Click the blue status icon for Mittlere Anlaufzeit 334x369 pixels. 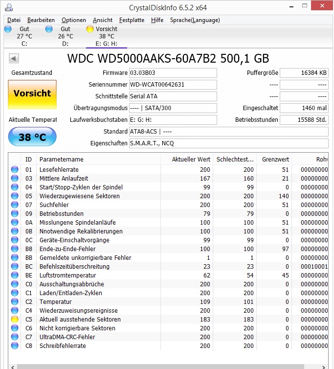(x=15, y=178)
